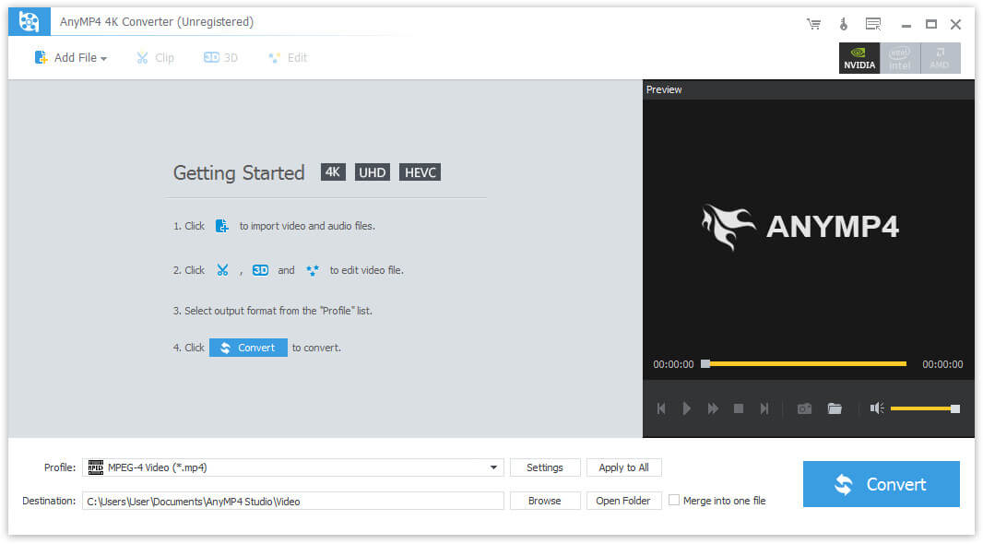Enable Merge into one file
This screenshot has width=983, height=544.
[x=674, y=500]
